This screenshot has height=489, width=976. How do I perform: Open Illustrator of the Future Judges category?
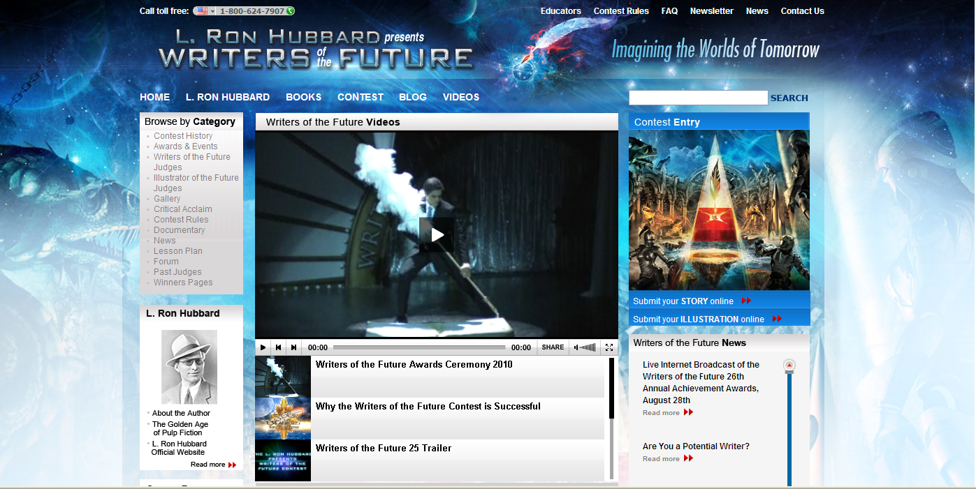[x=196, y=183]
